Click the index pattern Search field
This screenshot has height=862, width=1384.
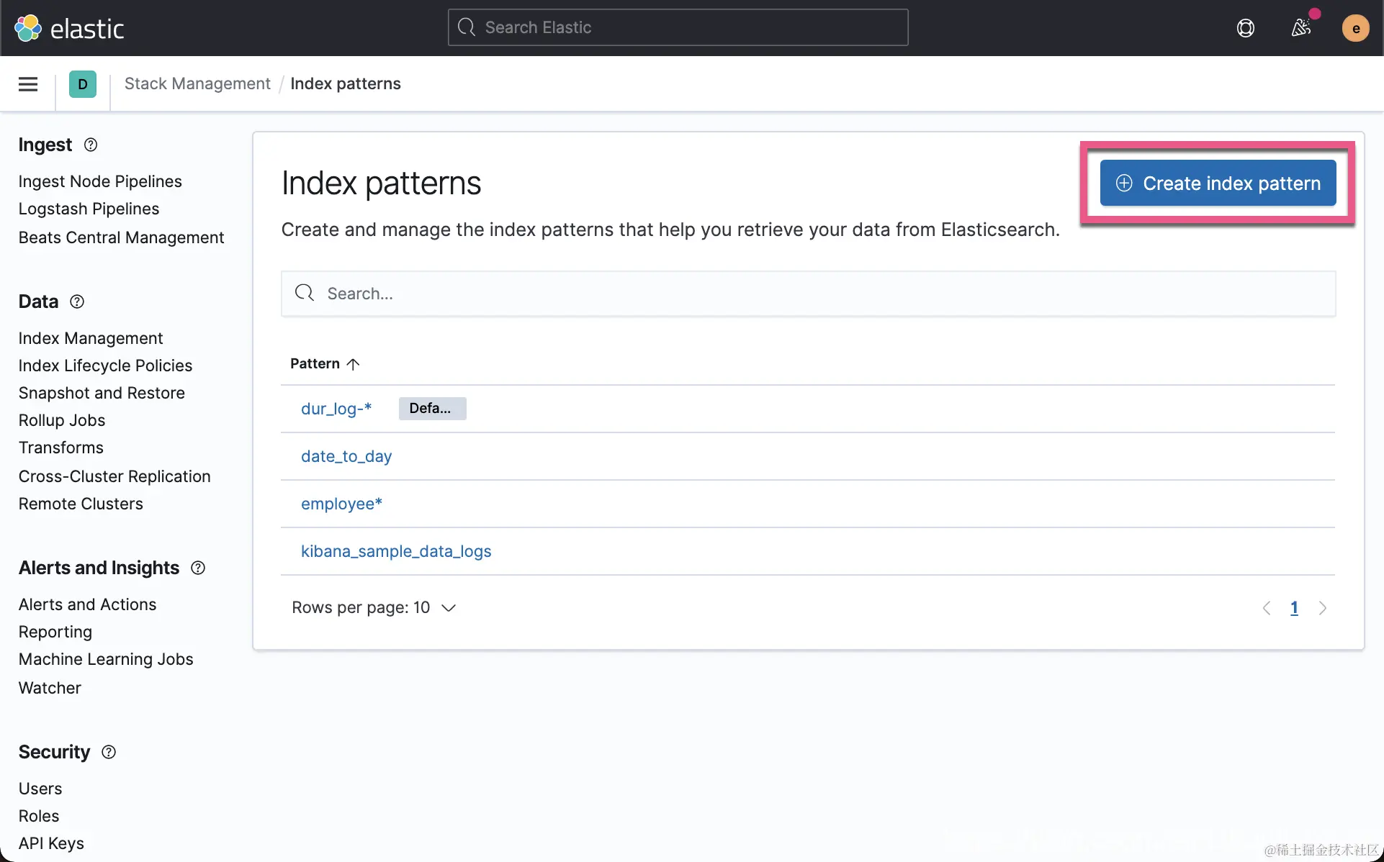pos(808,294)
